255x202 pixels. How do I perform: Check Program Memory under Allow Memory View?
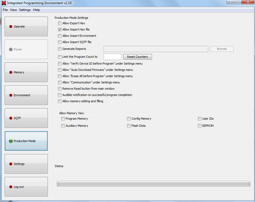click(63, 119)
